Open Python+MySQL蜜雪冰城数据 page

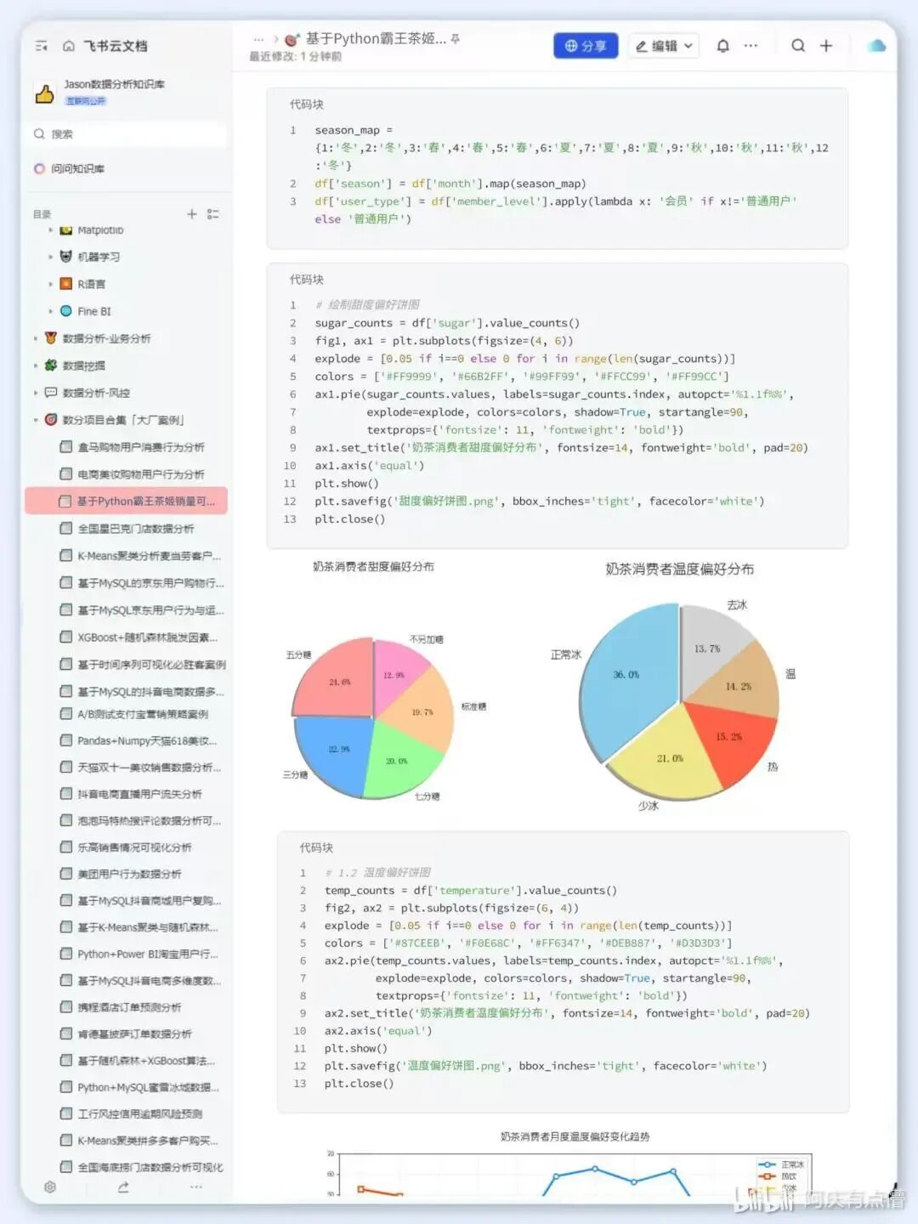tap(148, 1087)
